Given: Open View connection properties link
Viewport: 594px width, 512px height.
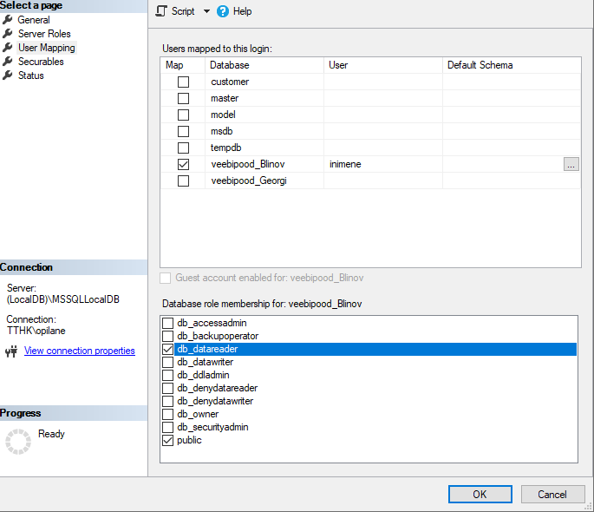Looking at the screenshot, I should 80,351.
